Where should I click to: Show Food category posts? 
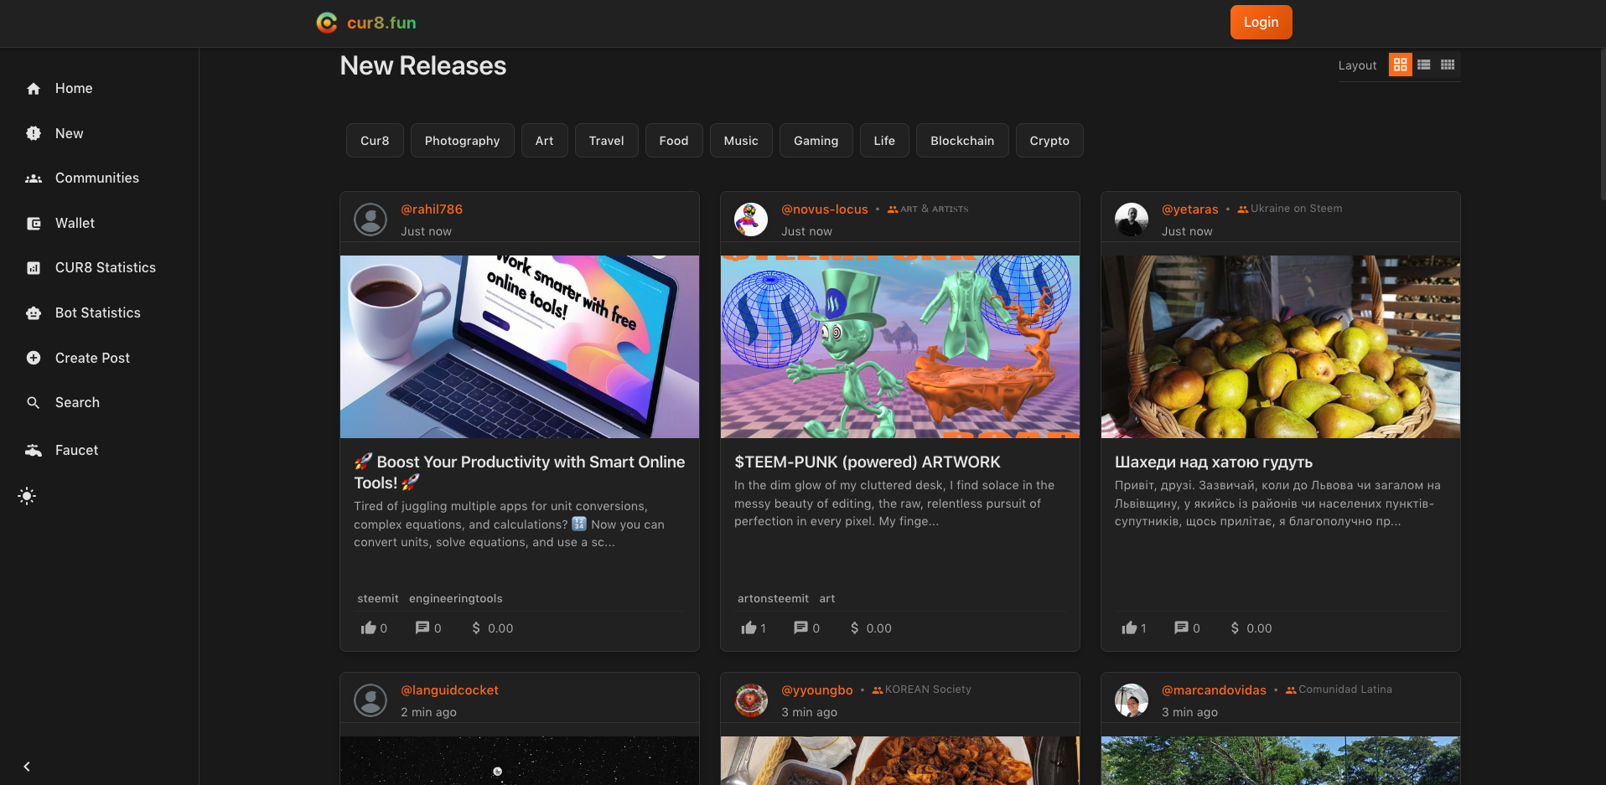674,141
